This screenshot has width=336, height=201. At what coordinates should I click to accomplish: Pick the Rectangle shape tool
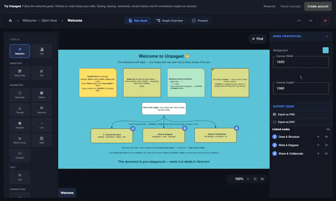click(20, 95)
